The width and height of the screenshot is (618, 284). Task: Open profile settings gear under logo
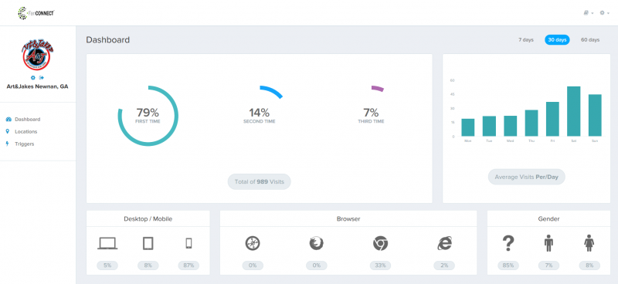click(x=33, y=78)
